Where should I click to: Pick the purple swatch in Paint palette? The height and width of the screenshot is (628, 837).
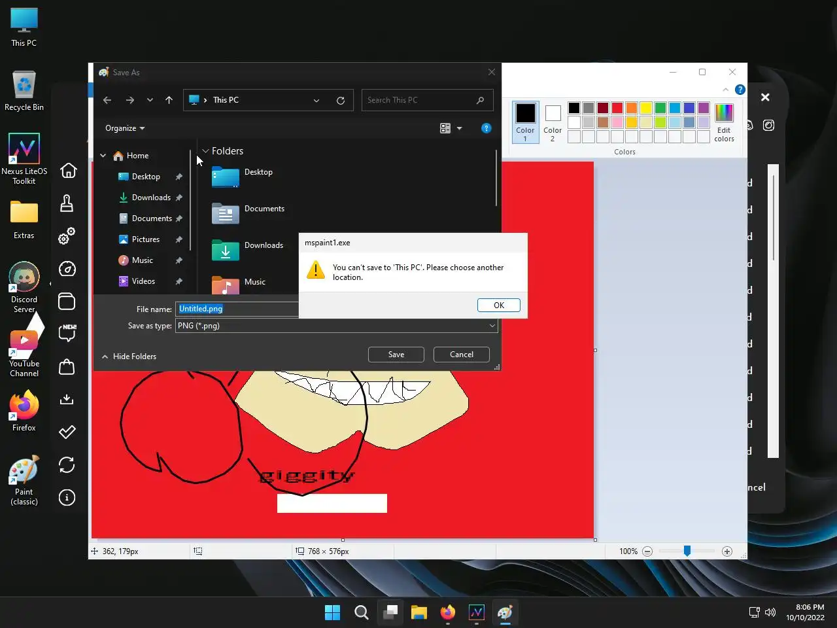coord(704,108)
